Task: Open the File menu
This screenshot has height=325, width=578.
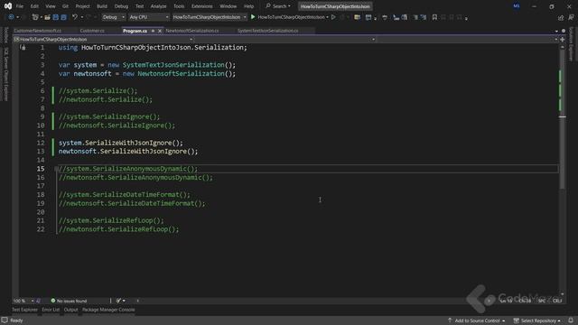Action: pyautogui.click(x=20, y=6)
